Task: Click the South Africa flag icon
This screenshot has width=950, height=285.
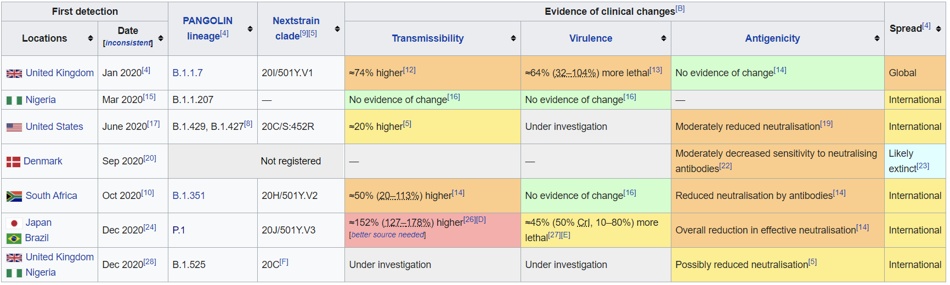Action: pyautogui.click(x=14, y=196)
